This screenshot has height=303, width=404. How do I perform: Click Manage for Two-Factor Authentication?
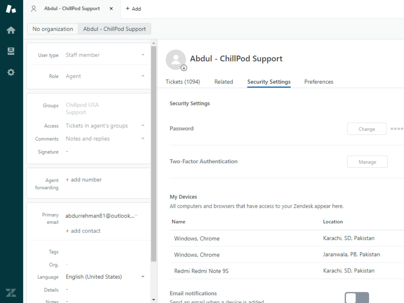click(x=367, y=162)
